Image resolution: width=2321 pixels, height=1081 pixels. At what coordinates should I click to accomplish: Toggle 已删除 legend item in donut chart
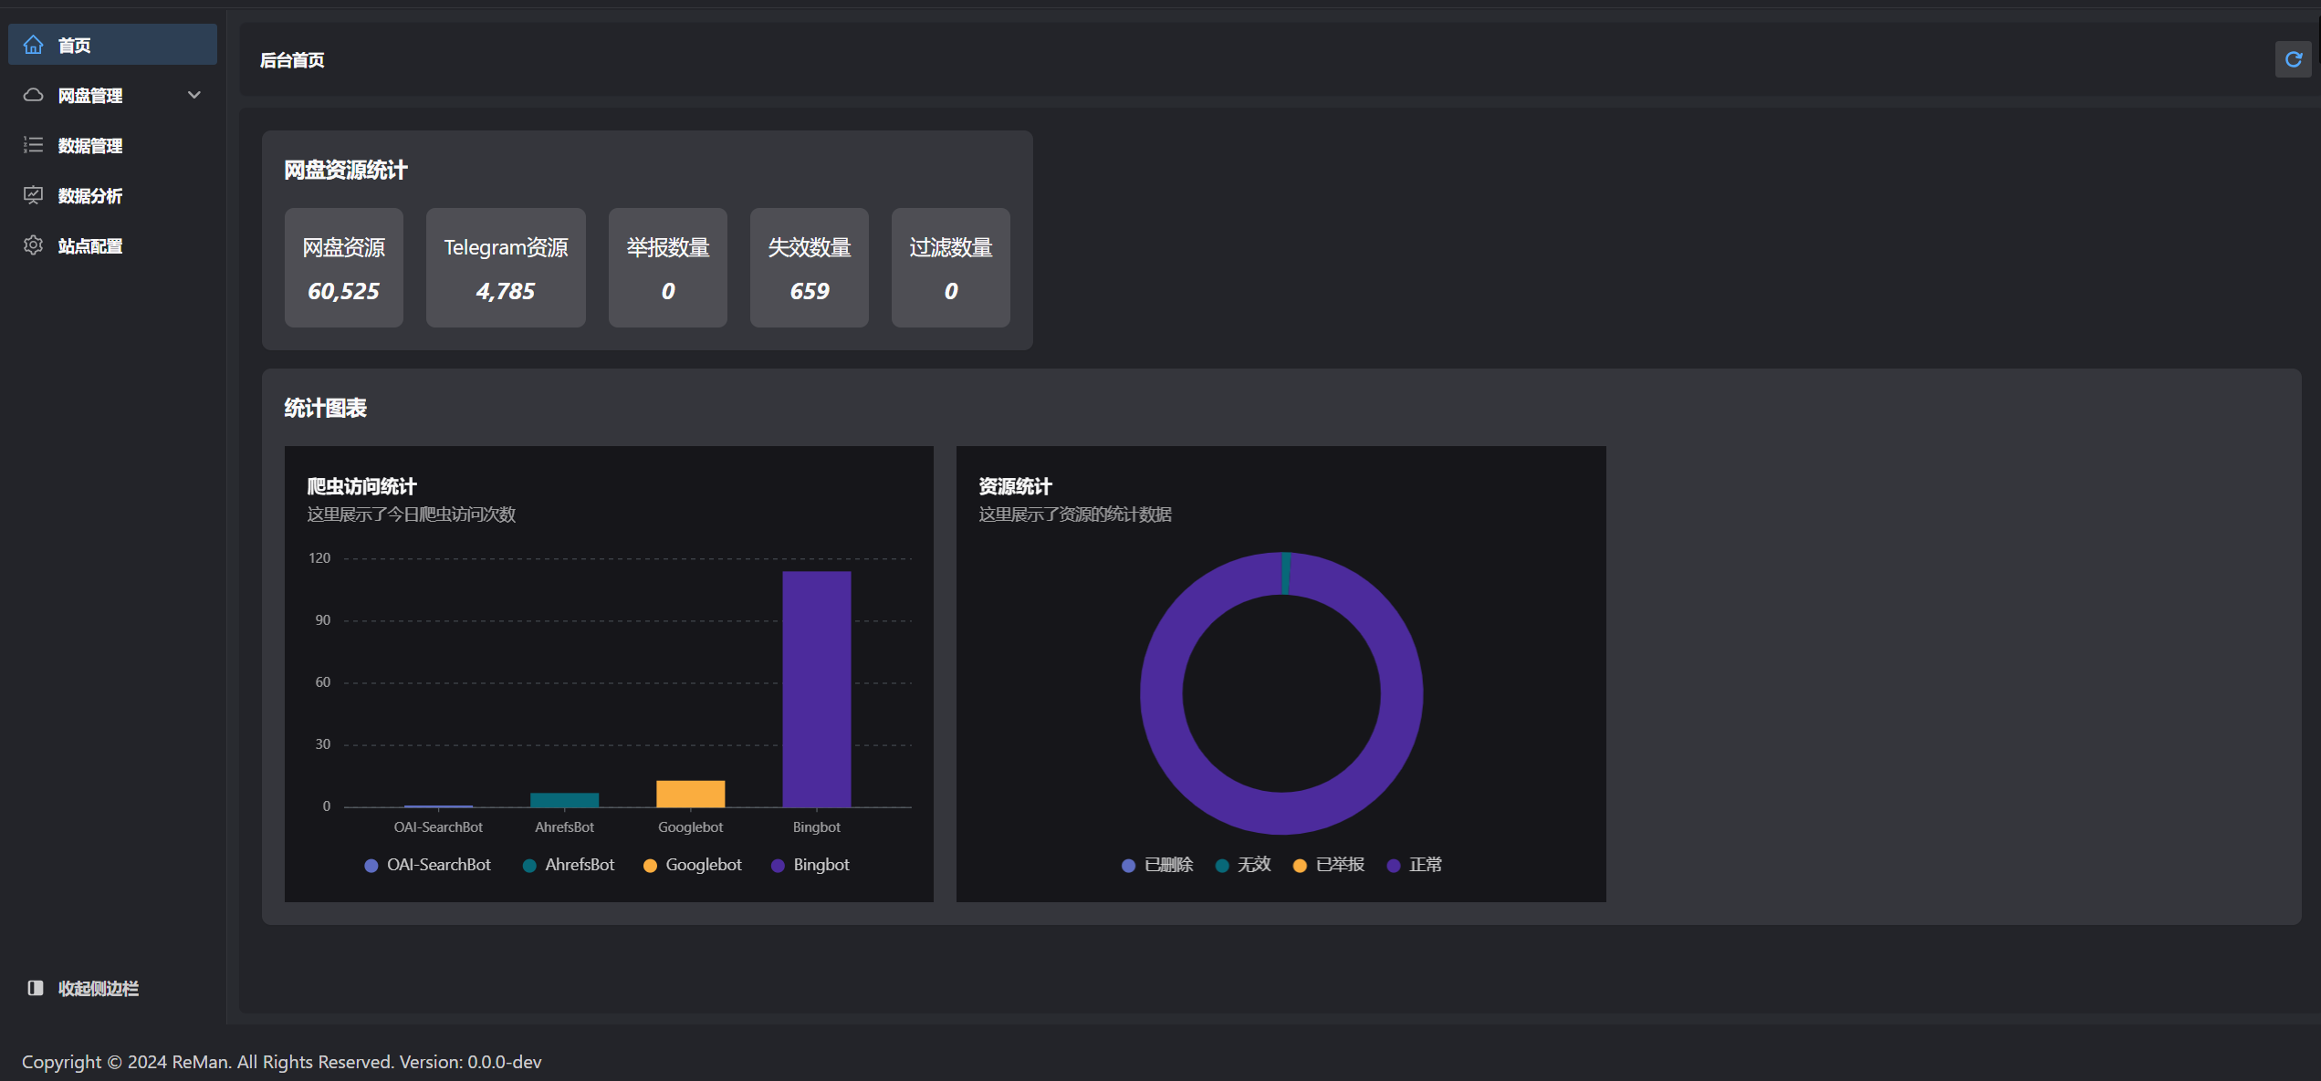pyautogui.click(x=1157, y=865)
